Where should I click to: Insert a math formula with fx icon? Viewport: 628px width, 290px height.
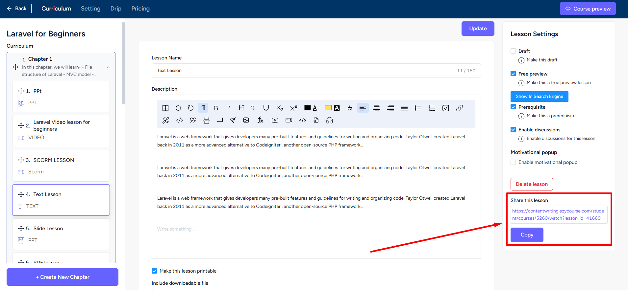point(261,120)
